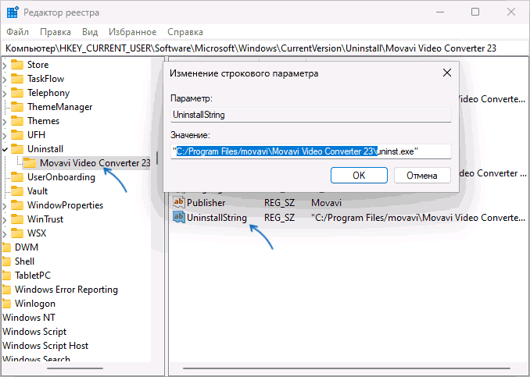Open the Избранное menu
Viewport: 530px width, 377px height.
tap(133, 32)
